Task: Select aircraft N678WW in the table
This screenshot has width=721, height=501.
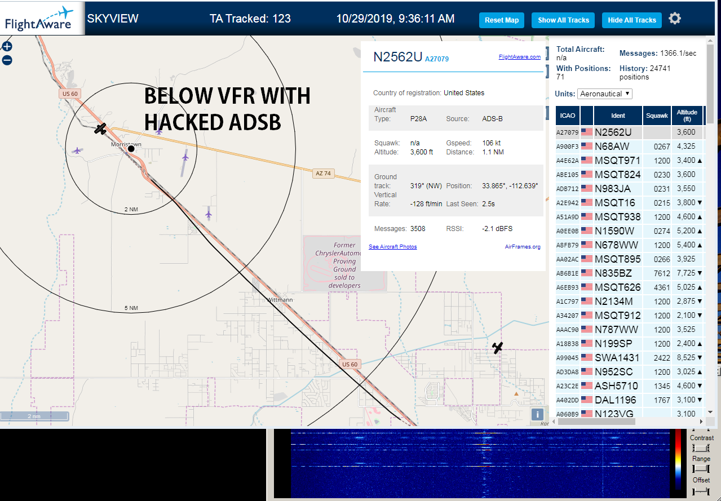Action: [630, 245]
